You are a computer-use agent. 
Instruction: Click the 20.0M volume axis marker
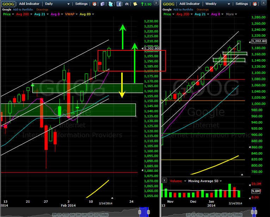[256, 184]
